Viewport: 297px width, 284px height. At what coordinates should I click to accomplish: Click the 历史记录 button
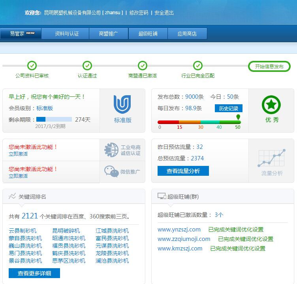pyautogui.click(x=229, y=108)
